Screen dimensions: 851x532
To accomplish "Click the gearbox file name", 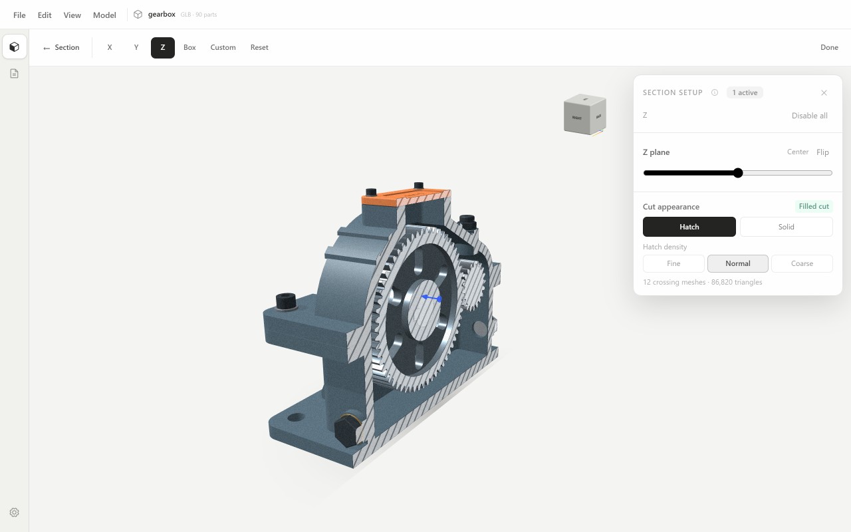I will pyautogui.click(x=162, y=14).
